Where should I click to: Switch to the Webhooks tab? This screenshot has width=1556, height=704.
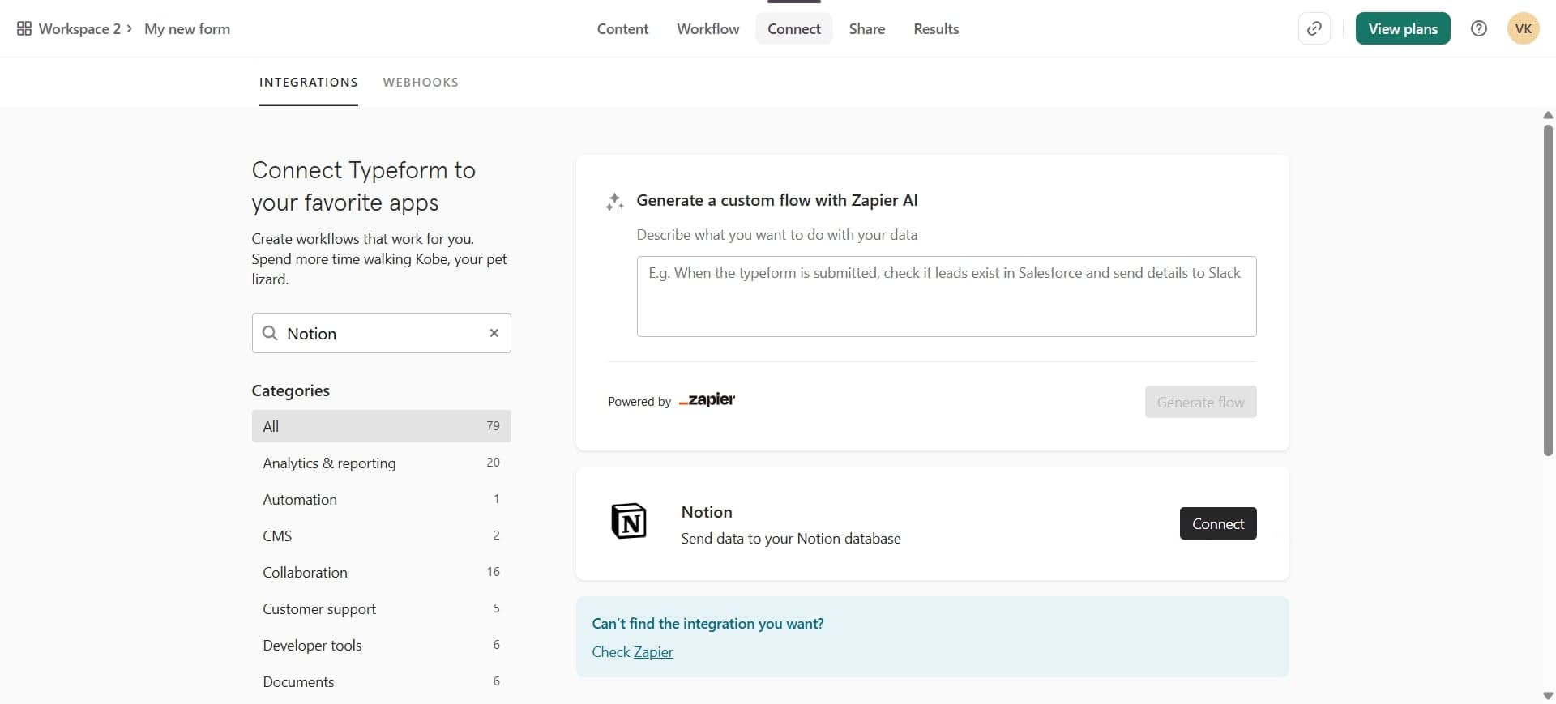point(420,83)
